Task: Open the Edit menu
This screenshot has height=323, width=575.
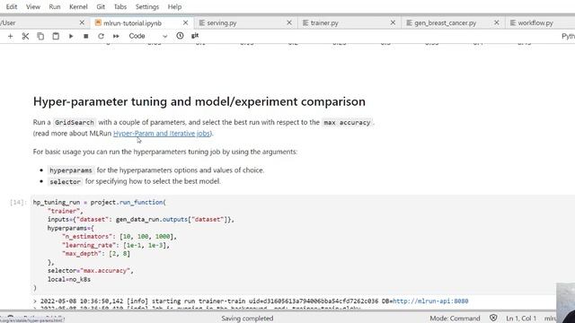Action: [x=12, y=6]
